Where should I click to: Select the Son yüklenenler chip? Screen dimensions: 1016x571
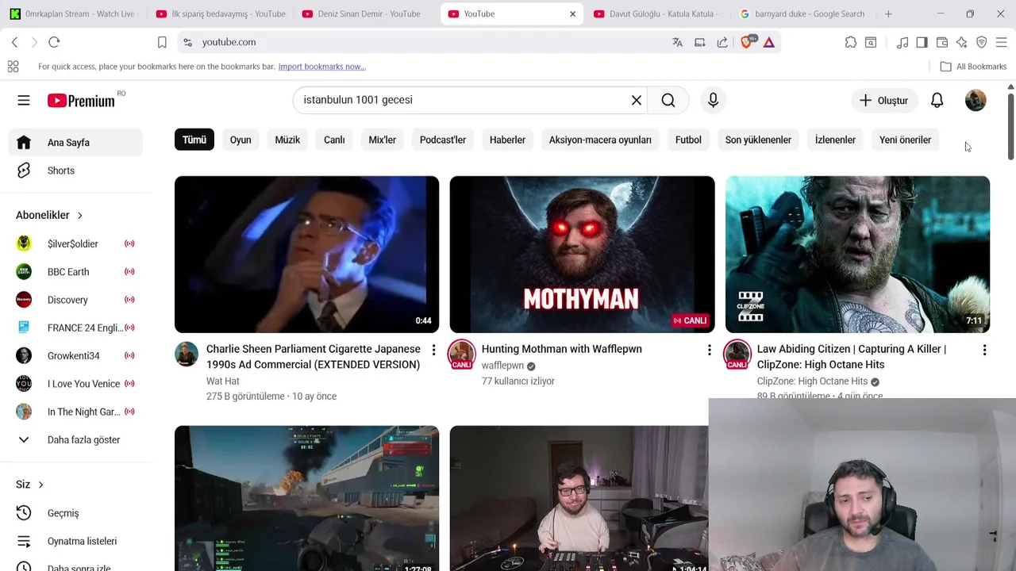(x=758, y=140)
